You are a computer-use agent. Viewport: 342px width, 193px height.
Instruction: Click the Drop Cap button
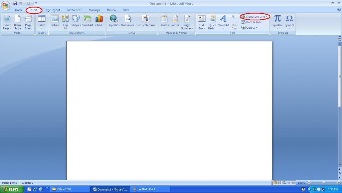click(235, 22)
